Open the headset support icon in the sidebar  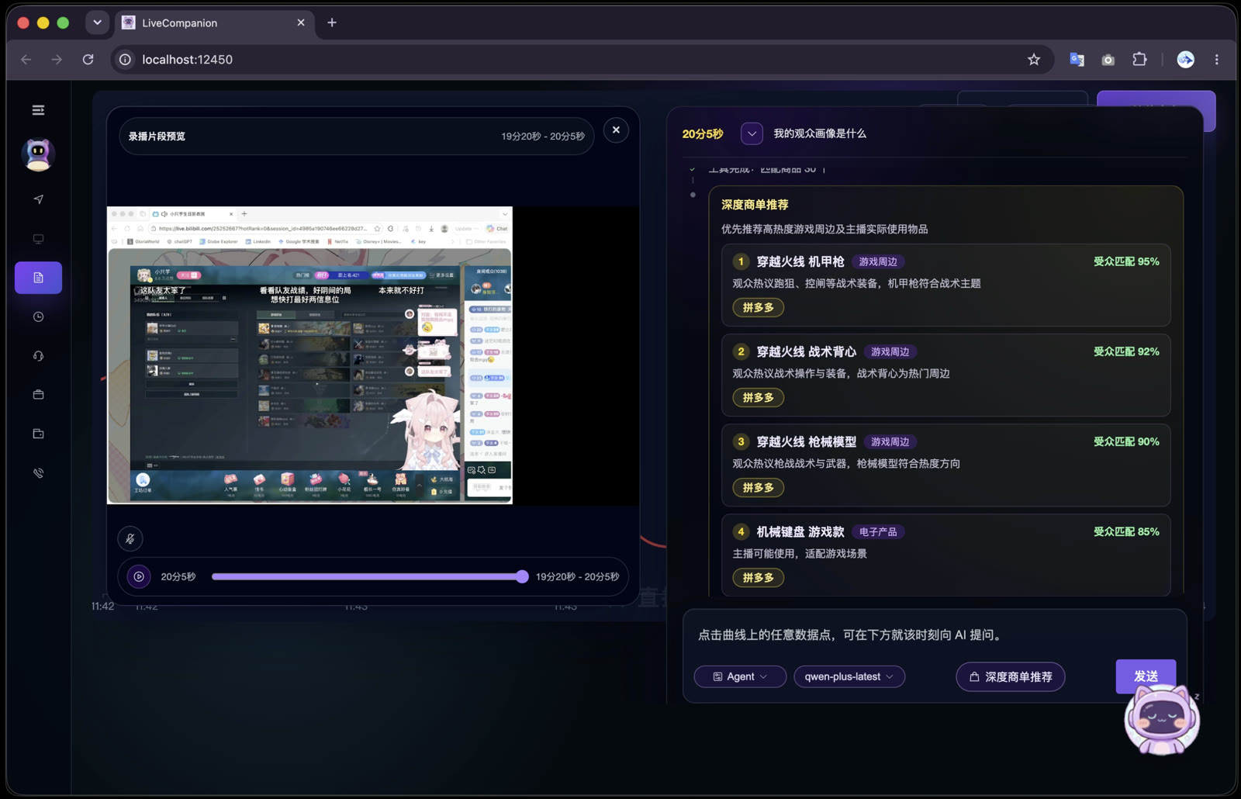click(x=38, y=356)
